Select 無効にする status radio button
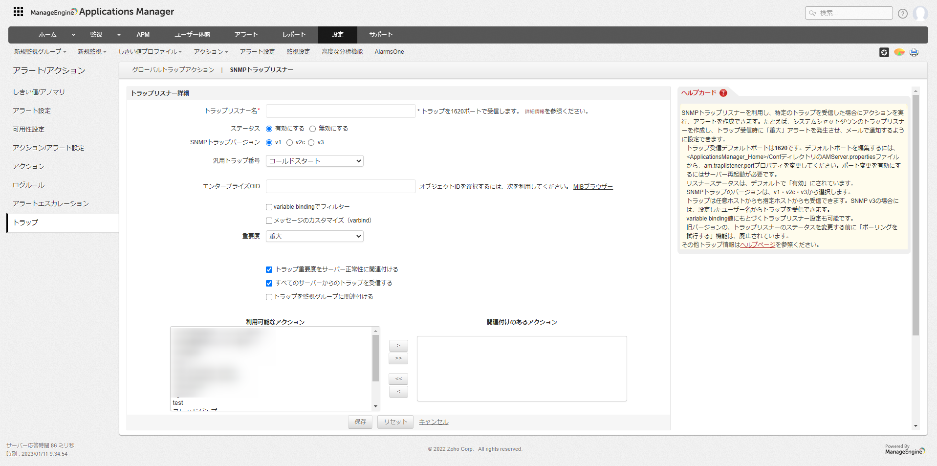The width and height of the screenshot is (937, 466). point(312,129)
